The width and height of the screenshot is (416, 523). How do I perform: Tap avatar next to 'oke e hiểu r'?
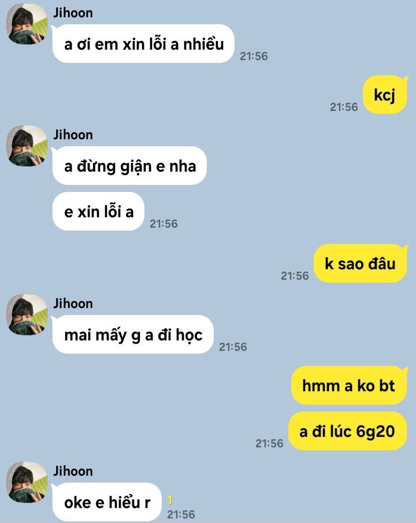tap(27, 482)
